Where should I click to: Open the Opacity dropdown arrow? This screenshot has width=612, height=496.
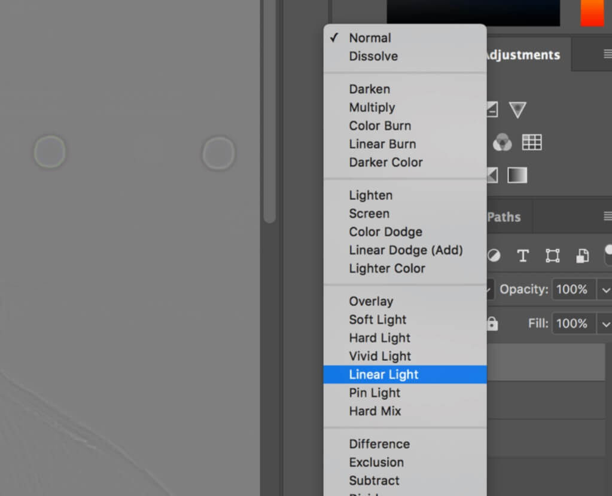pos(605,289)
